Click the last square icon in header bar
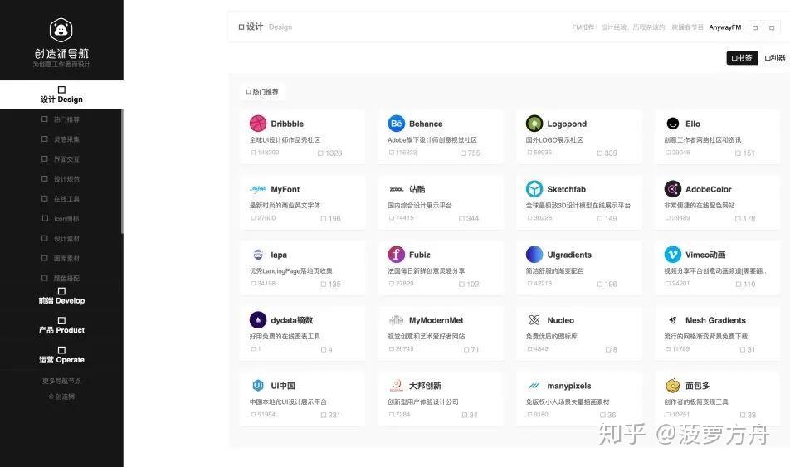The width and height of the screenshot is (790, 467). coord(772,27)
